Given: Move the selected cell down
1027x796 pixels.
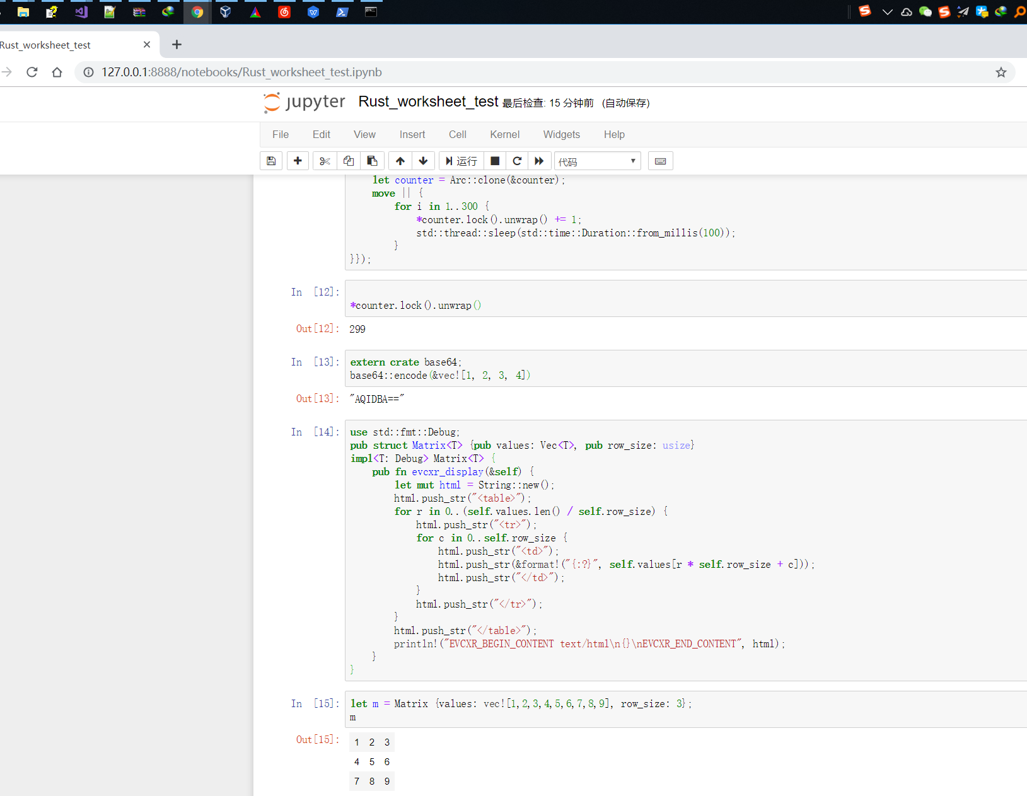Looking at the screenshot, I should point(423,161).
